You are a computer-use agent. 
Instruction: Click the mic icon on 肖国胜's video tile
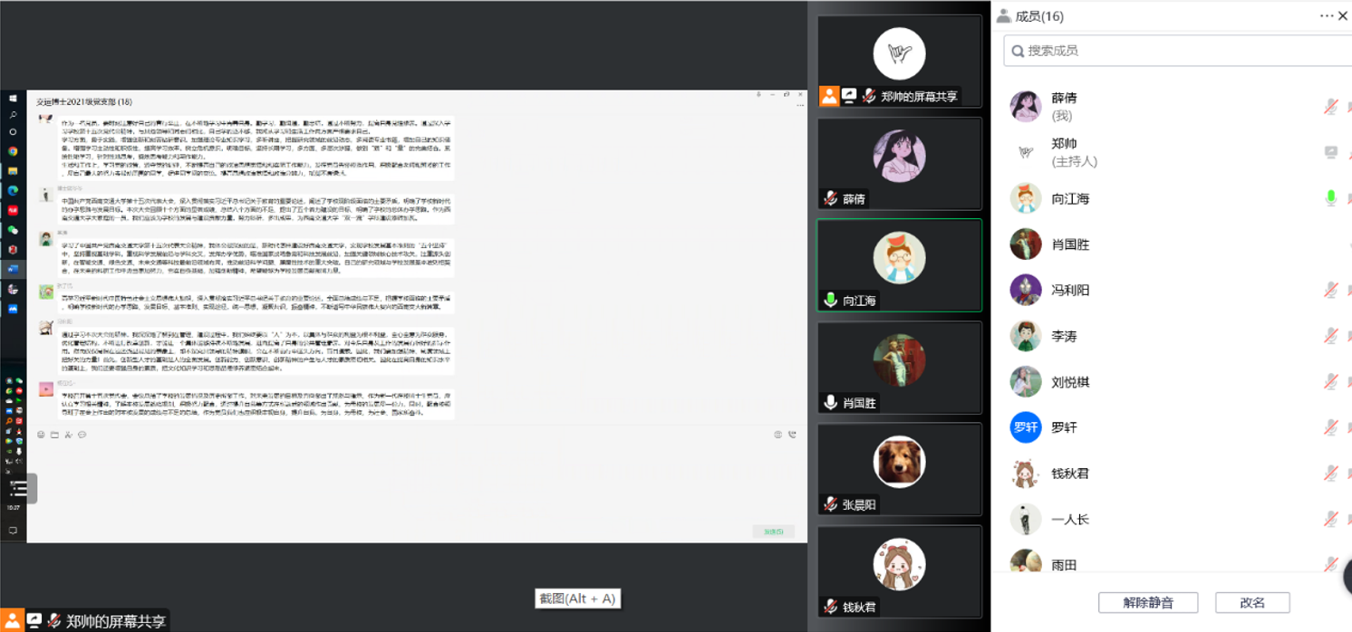click(830, 402)
